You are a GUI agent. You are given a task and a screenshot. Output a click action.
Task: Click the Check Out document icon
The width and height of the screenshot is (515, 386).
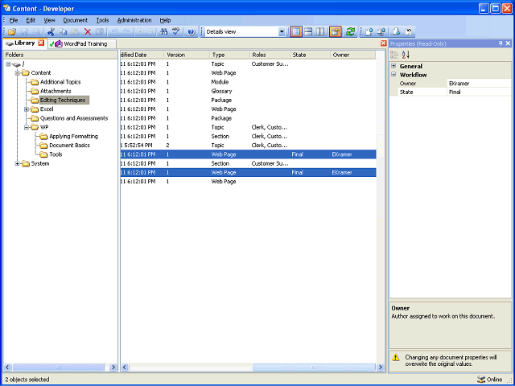pos(397,32)
